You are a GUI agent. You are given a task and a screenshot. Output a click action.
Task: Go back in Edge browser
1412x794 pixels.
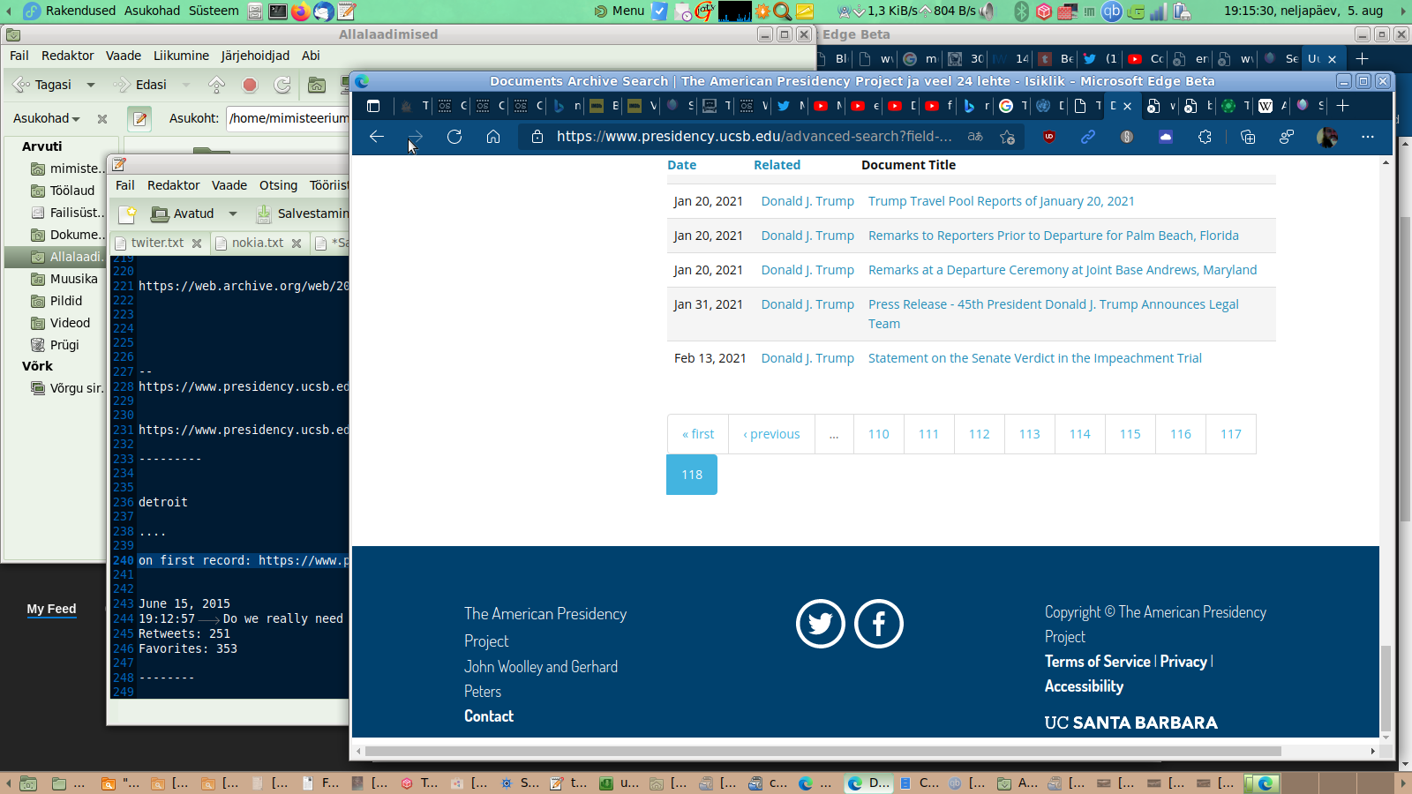pos(377,137)
